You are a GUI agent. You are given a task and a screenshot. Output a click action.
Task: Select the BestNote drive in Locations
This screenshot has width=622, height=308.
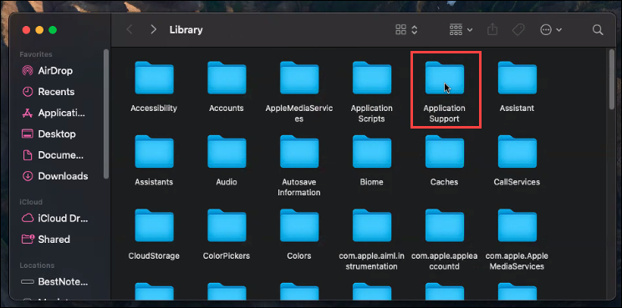point(54,282)
